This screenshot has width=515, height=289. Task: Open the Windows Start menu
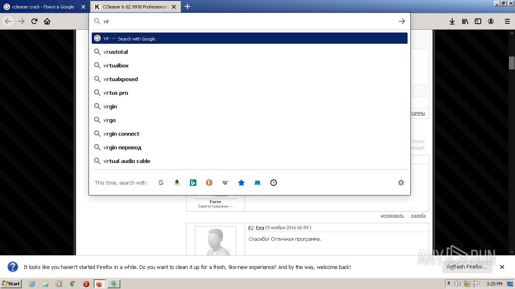(x=11, y=283)
